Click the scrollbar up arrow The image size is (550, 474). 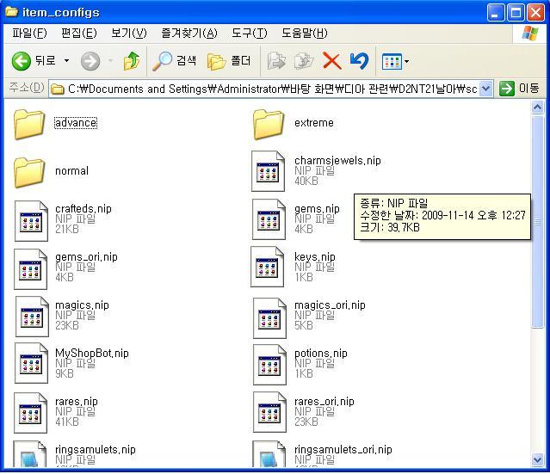[x=537, y=107]
